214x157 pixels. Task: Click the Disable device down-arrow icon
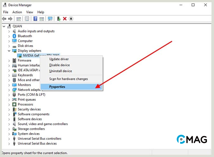click(71, 19)
